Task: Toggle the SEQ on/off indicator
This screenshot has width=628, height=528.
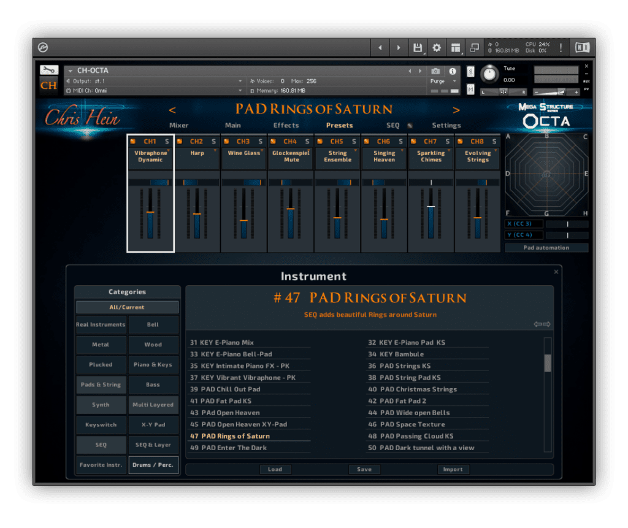Action: [x=410, y=125]
